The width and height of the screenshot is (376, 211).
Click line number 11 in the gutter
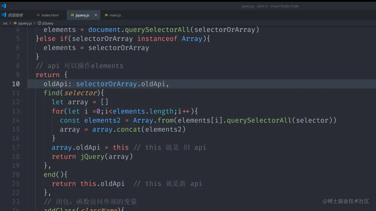click(x=16, y=93)
